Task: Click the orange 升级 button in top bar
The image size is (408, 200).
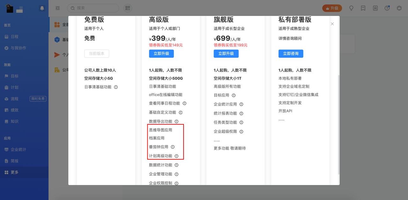Action: (332, 8)
